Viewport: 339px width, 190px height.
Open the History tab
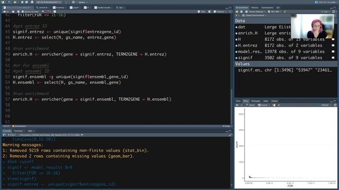(x=255, y=7)
